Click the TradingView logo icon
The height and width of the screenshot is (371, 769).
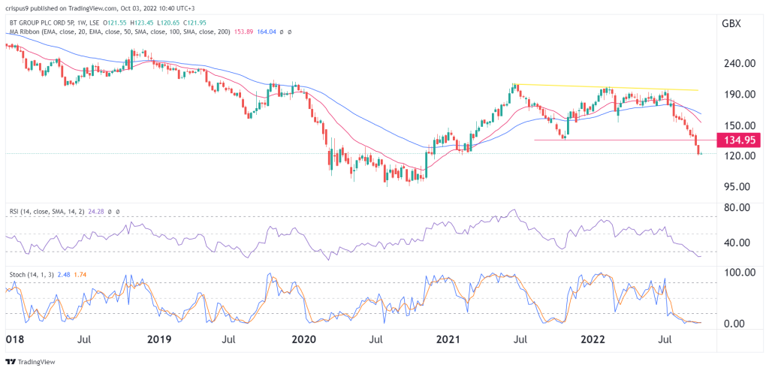pos(11,361)
